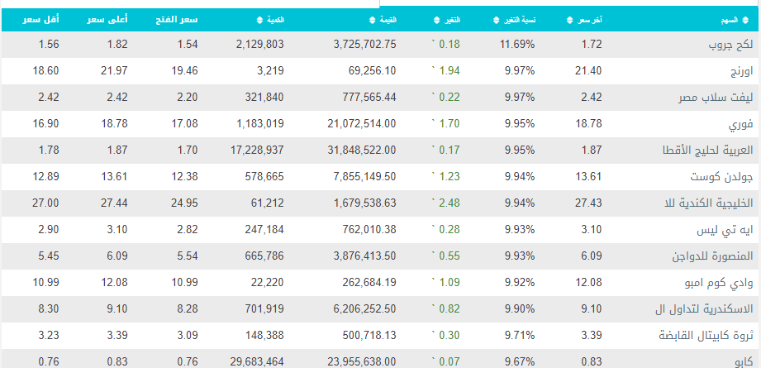The image size is (761, 368).
Task: Sort by السهم column arrows icon
Action: pyautogui.click(x=746, y=20)
